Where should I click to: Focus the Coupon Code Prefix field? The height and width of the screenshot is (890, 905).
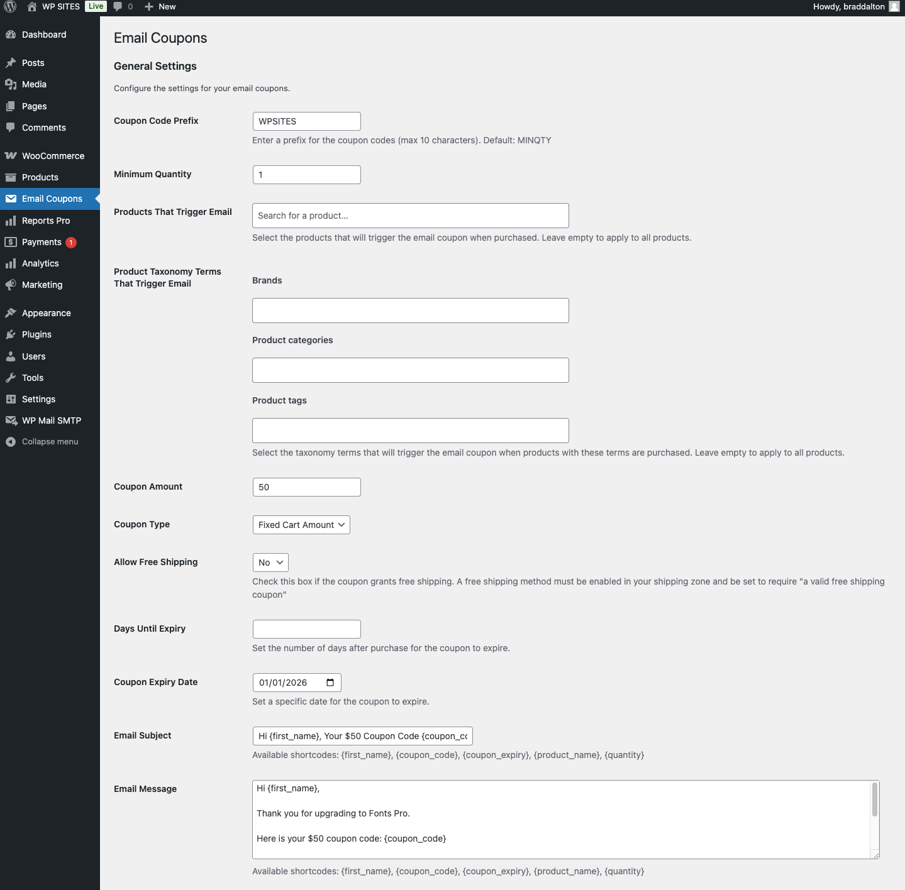tap(306, 121)
